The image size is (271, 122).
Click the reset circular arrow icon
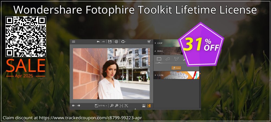coord(123,42)
